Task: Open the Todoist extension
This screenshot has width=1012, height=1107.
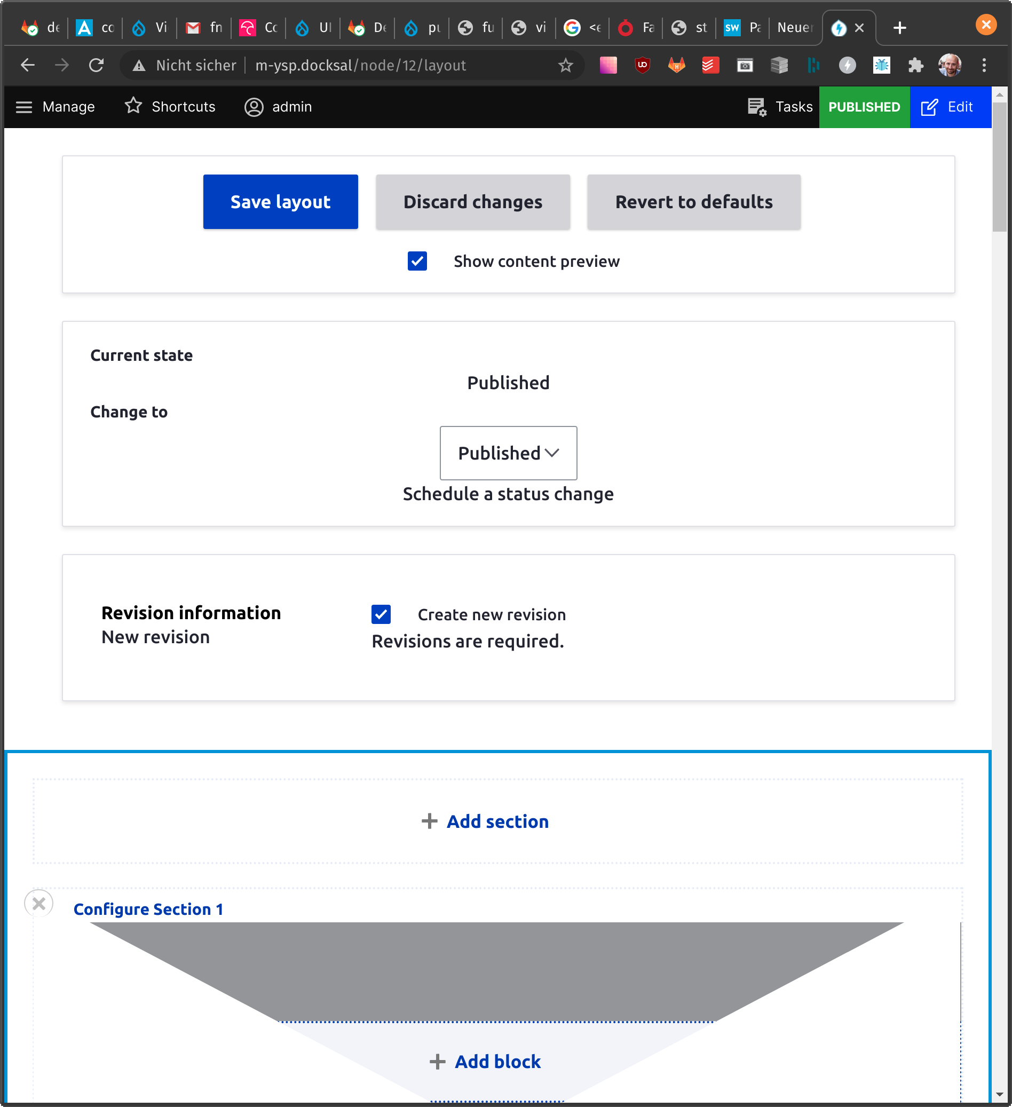Action: tap(709, 65)
